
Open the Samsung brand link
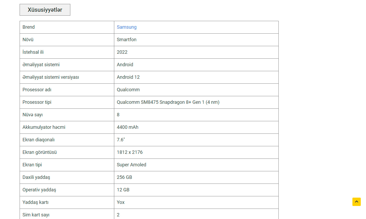(x=127, y=27)
